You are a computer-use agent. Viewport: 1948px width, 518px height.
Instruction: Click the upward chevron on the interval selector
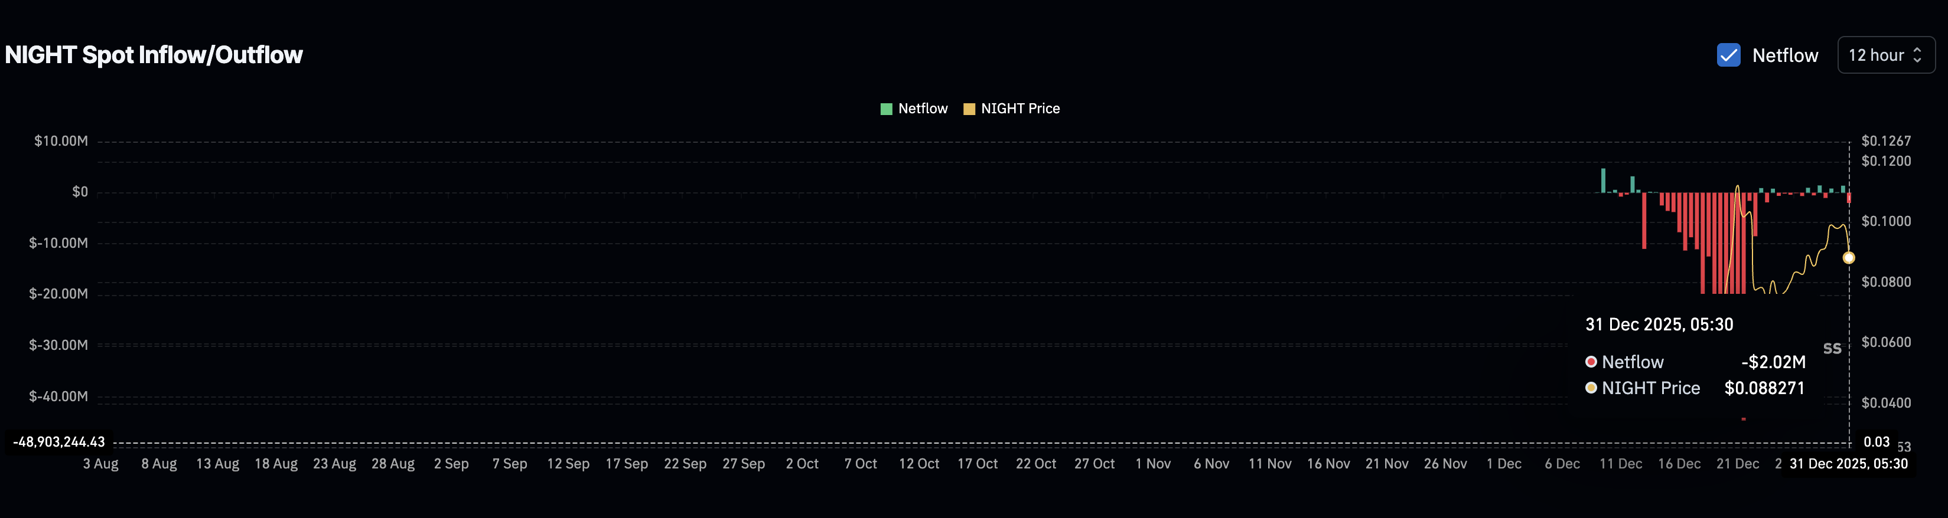(x=1917, y=50)
